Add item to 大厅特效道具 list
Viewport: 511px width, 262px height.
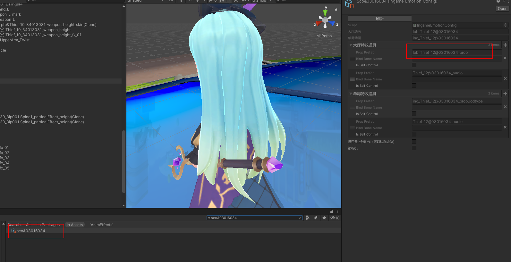505,45
